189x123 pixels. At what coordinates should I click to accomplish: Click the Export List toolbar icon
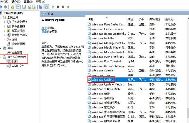point(34,7)
